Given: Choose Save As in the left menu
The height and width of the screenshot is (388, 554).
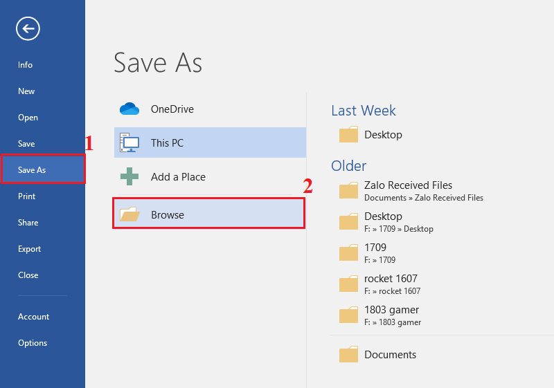Looking at the screenshot, I should (33, 170).
